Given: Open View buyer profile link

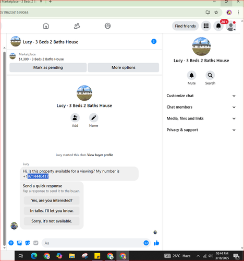Looking at the screenshot, I should [x=100, y=155].
